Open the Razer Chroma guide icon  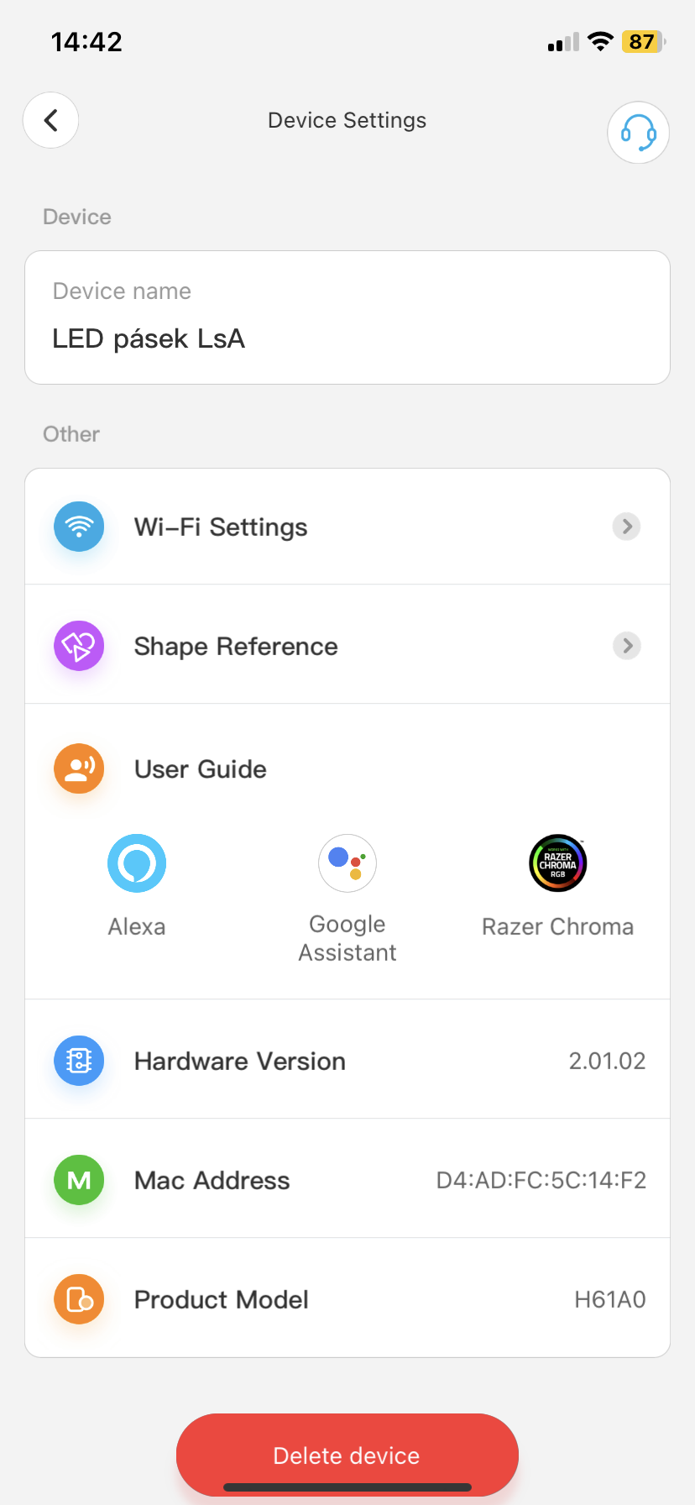[558, 863]
